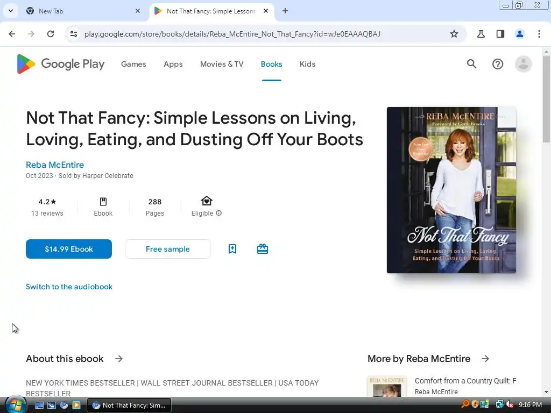Viewport: 551px width, 413px height.
Task: Click page vertical scrollbar thumb
Action: point(546,99)
